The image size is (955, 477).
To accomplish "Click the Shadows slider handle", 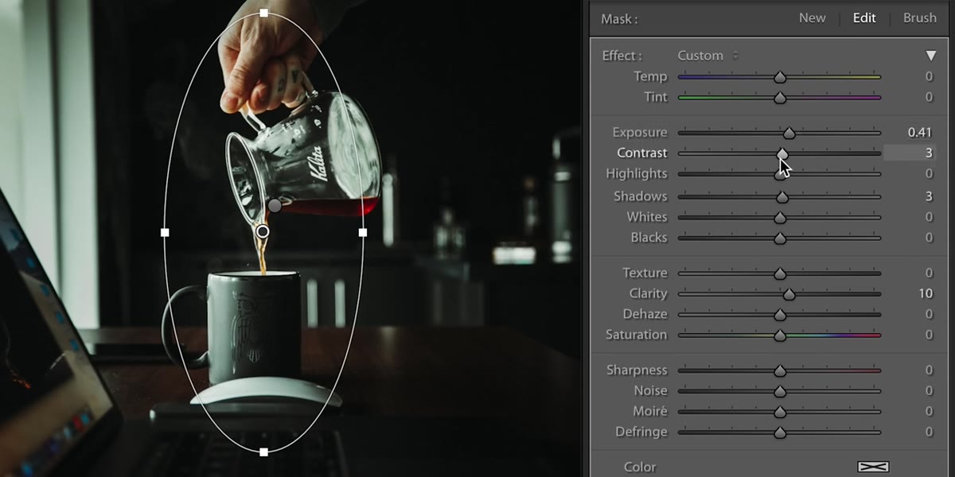I will coord(782,196).
